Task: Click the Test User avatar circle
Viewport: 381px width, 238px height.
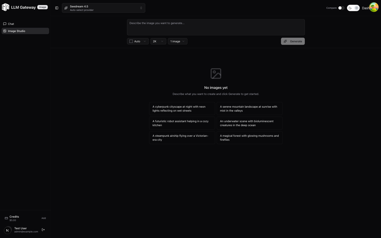Action: point(8,230)
